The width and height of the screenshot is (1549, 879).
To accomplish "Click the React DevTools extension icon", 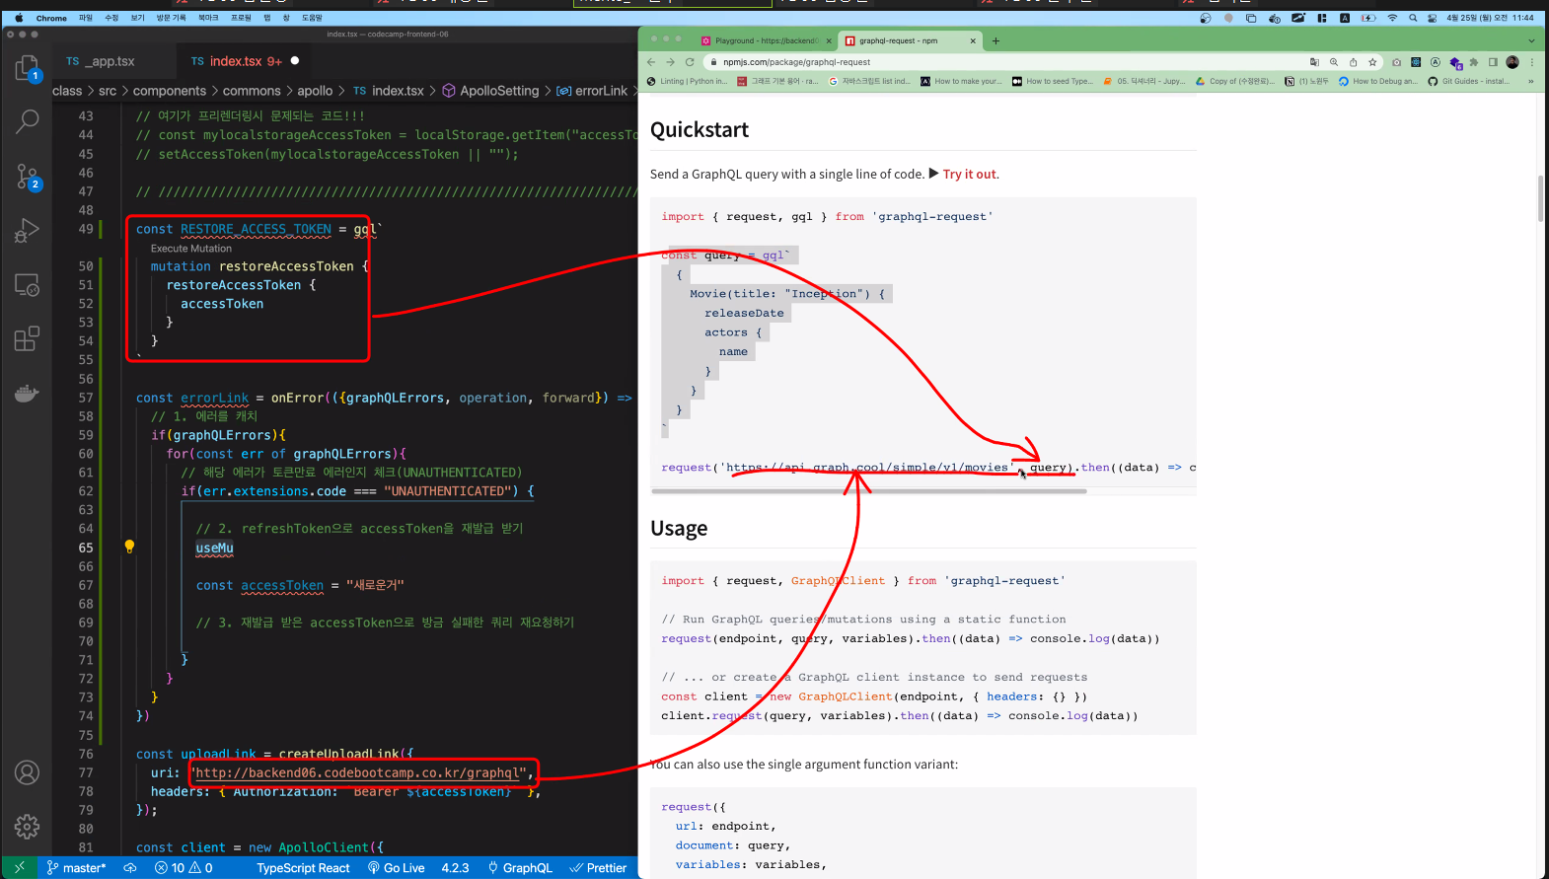I will [1416, 62].
